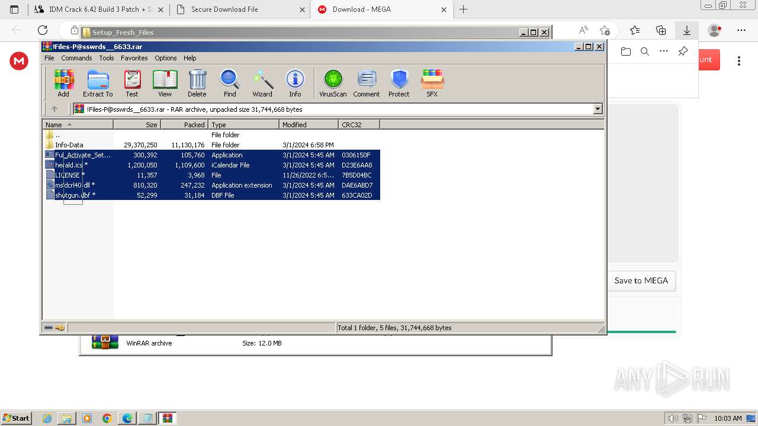Create SFX archive
The image size is (758, 426).
pyautogui.click(x=432, y=83)
